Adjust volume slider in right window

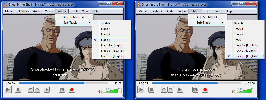coord(246,90)
